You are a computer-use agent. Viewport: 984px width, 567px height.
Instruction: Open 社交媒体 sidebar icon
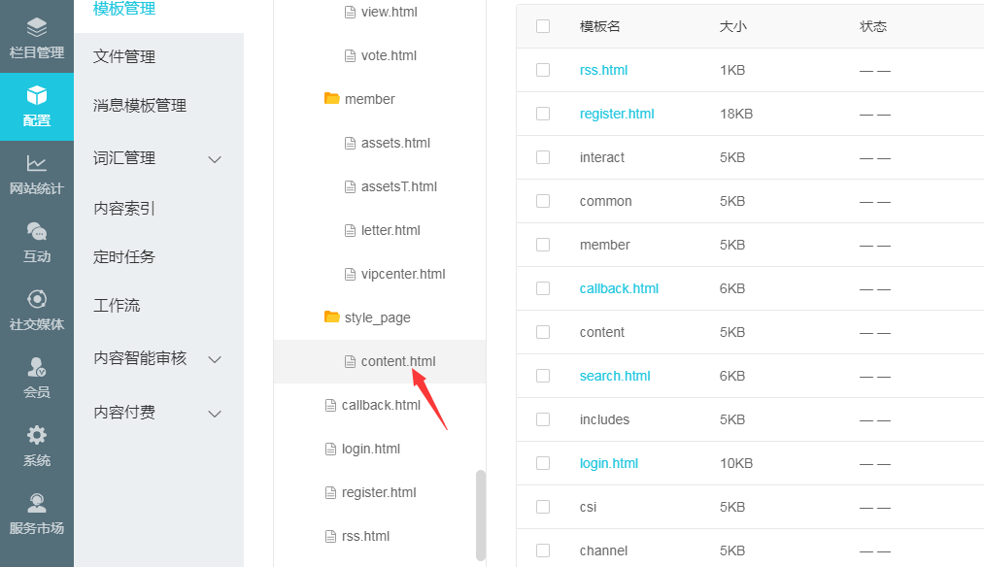click(37, 299)
